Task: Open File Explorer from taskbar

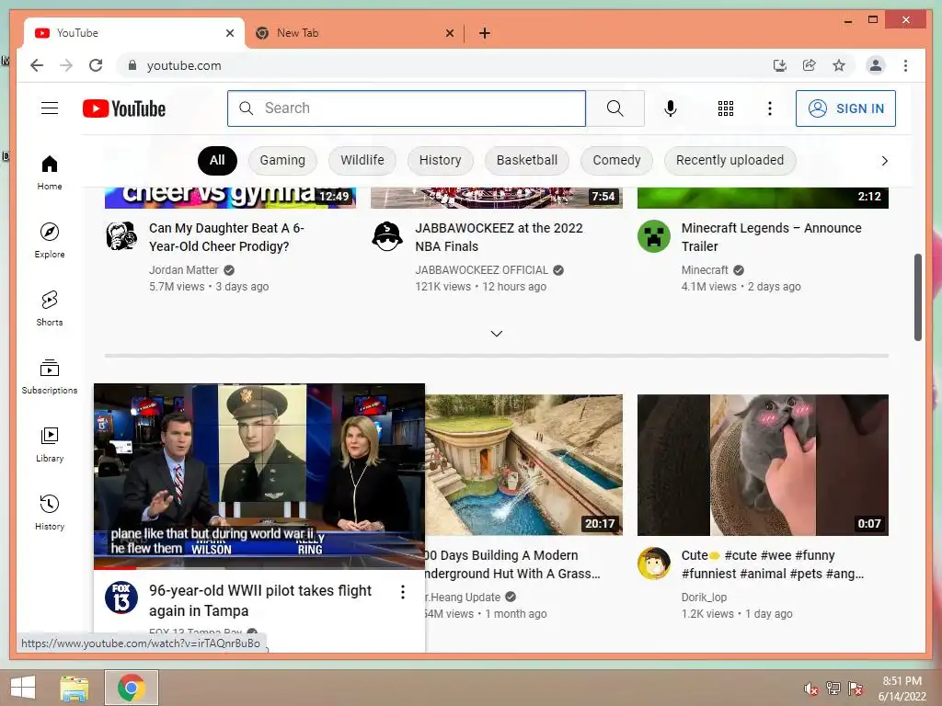Action: [x=75, y=688]
